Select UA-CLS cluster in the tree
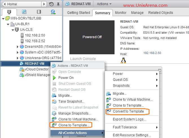189x138 pixels. click(x=26, y=30)
